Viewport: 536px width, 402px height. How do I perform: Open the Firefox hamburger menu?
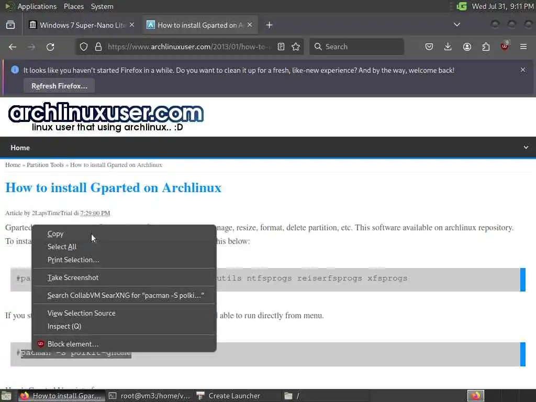point(523,47)
